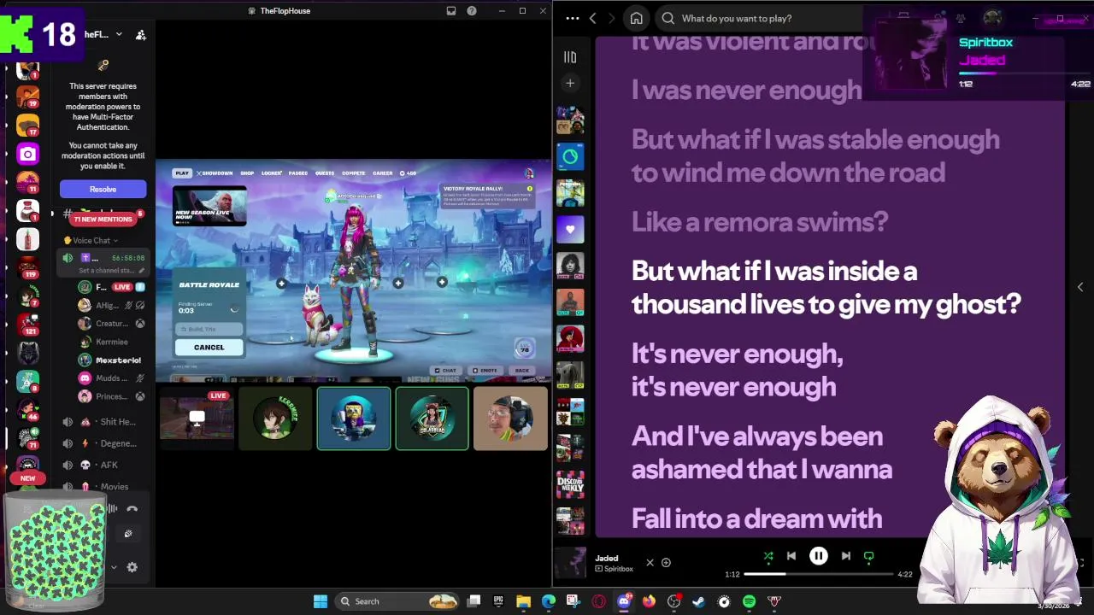Screen dimensions: 1094x615
Task: Click the Resolve button in Discord
Action: tap(103, 189)
